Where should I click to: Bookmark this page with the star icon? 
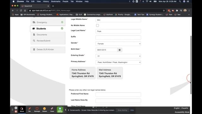[x=164, y=10]
